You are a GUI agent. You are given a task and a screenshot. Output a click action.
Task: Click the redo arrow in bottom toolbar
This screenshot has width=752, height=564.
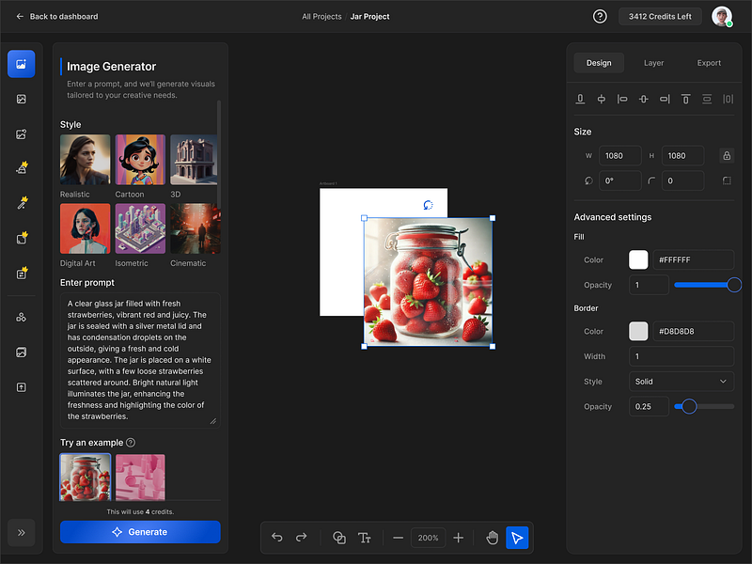click(x=302, y=538)
